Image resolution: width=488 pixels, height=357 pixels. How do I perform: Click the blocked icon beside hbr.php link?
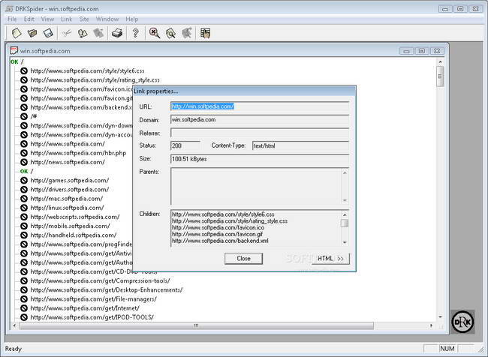point(24,153)
